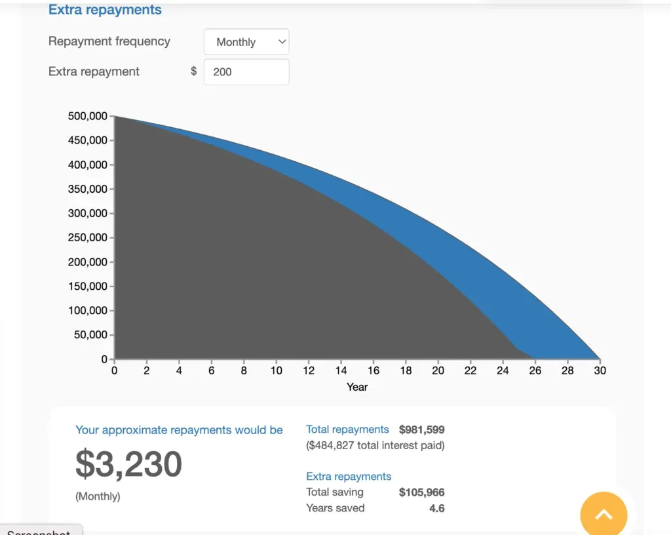
Task: Click the Total saving label
Action: click(x=335, y=492)
